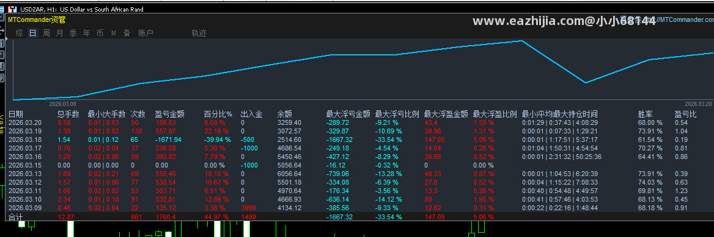714x237 pixels.
Task: Click the 1499 total deposit value
Action: 248,217
